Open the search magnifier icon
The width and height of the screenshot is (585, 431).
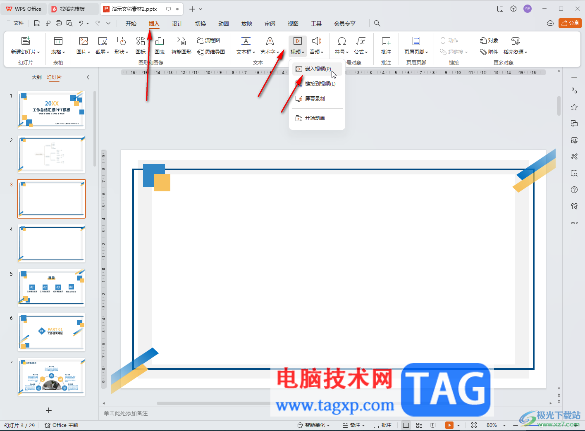coord(377,24)
